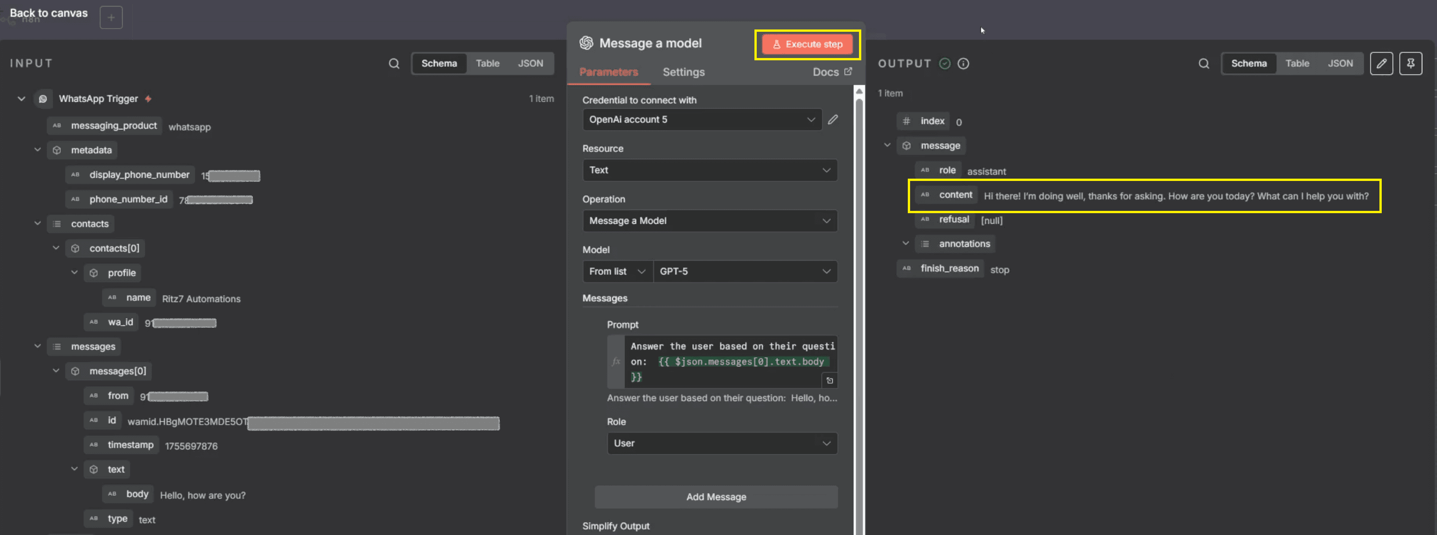1437x535 pixels.
Task: Collapse the messages[0] tree item
Action: point(56,371)
